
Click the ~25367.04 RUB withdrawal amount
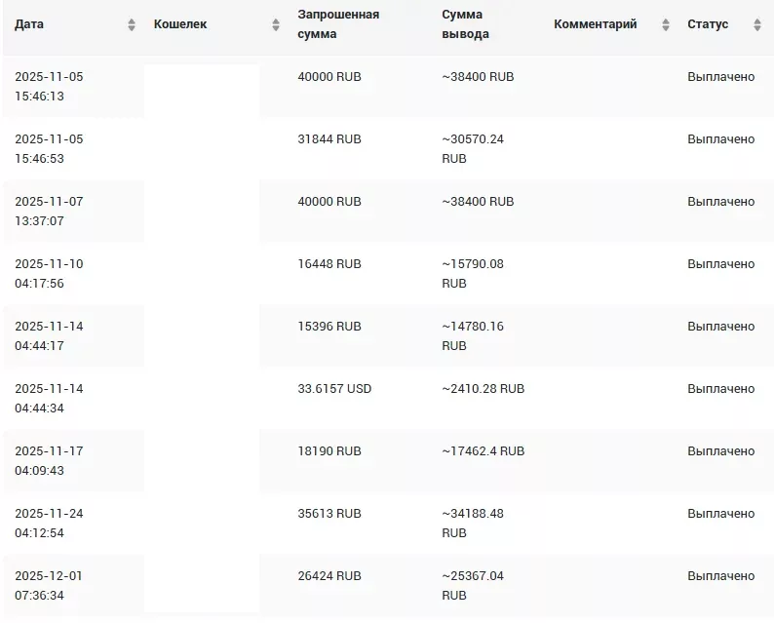click(473, 585)
